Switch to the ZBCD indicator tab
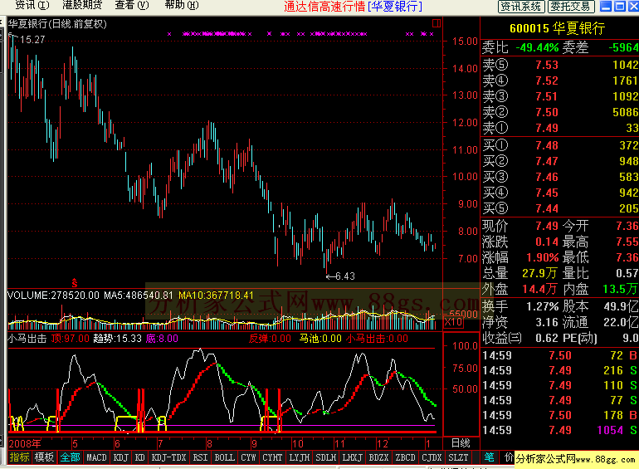The height and width of the screenshot is (469, 639). click(x=405, y=457)
